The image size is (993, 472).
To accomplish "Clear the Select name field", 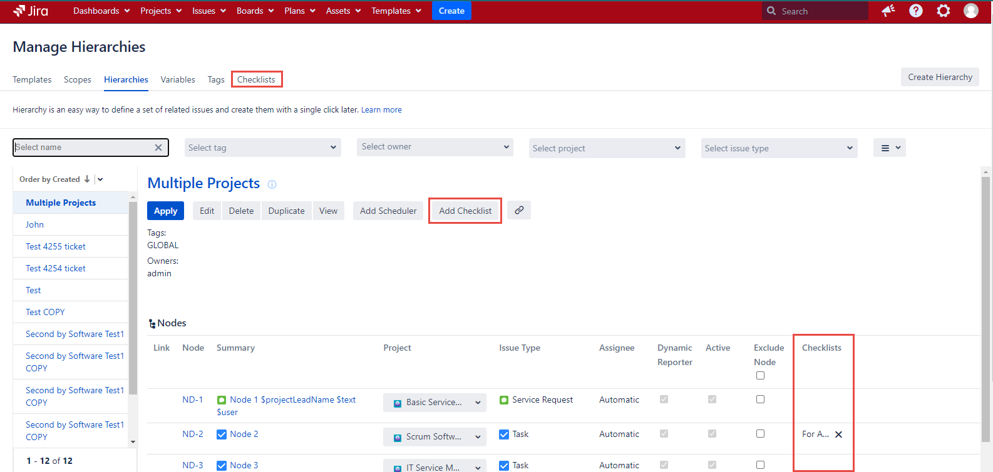I will pos(158,148).
